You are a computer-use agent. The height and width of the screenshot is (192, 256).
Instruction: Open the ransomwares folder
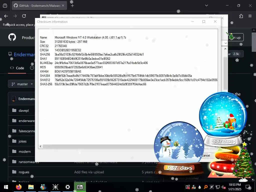pos(29,162)
